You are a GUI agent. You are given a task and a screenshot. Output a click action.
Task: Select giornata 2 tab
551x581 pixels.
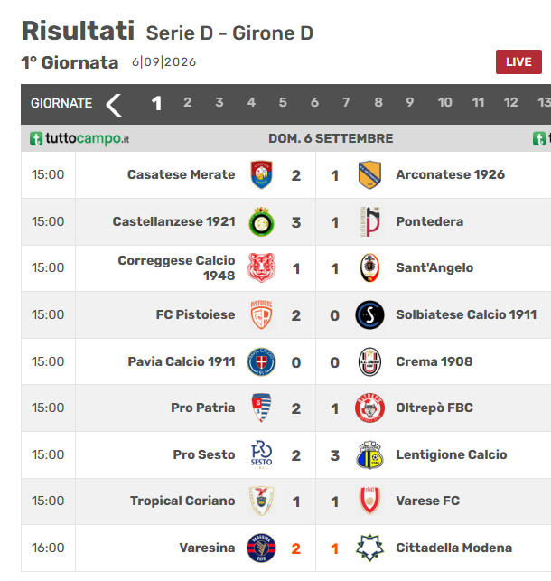click(x=187, y=102)
